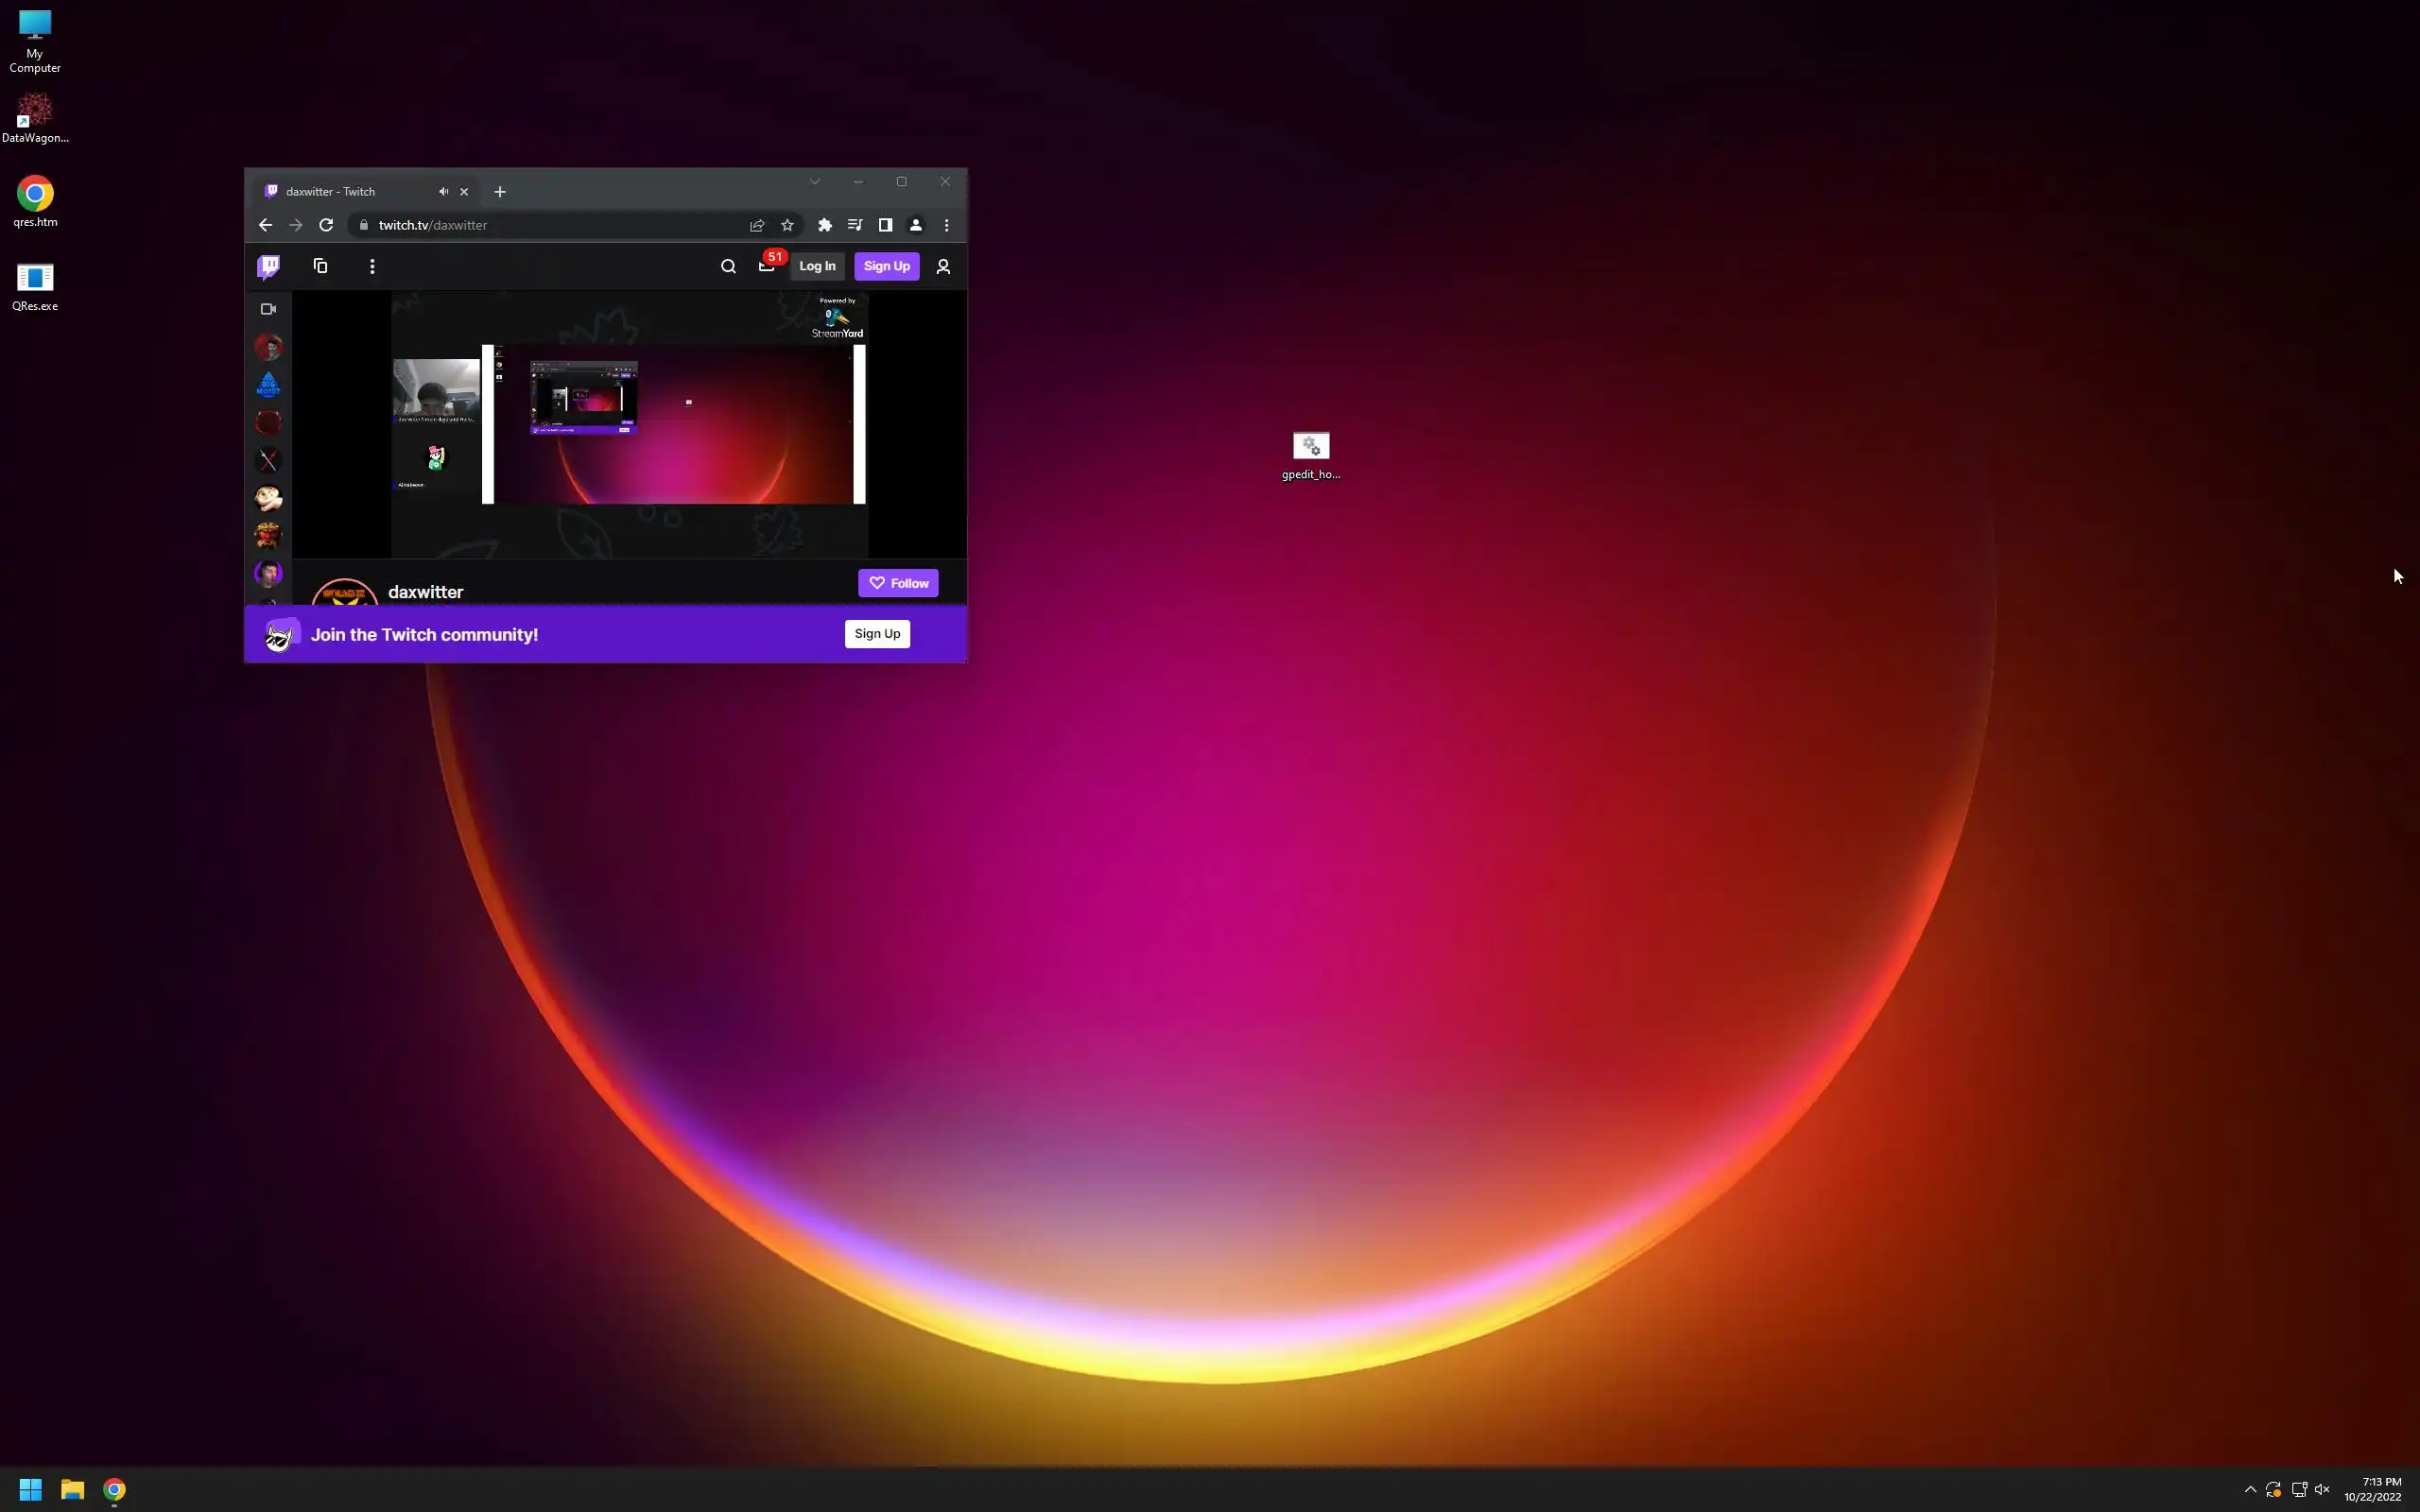Click the share page icon in address bar
The width and height of the screenshot is (2420, 1512).
(757, 225)
